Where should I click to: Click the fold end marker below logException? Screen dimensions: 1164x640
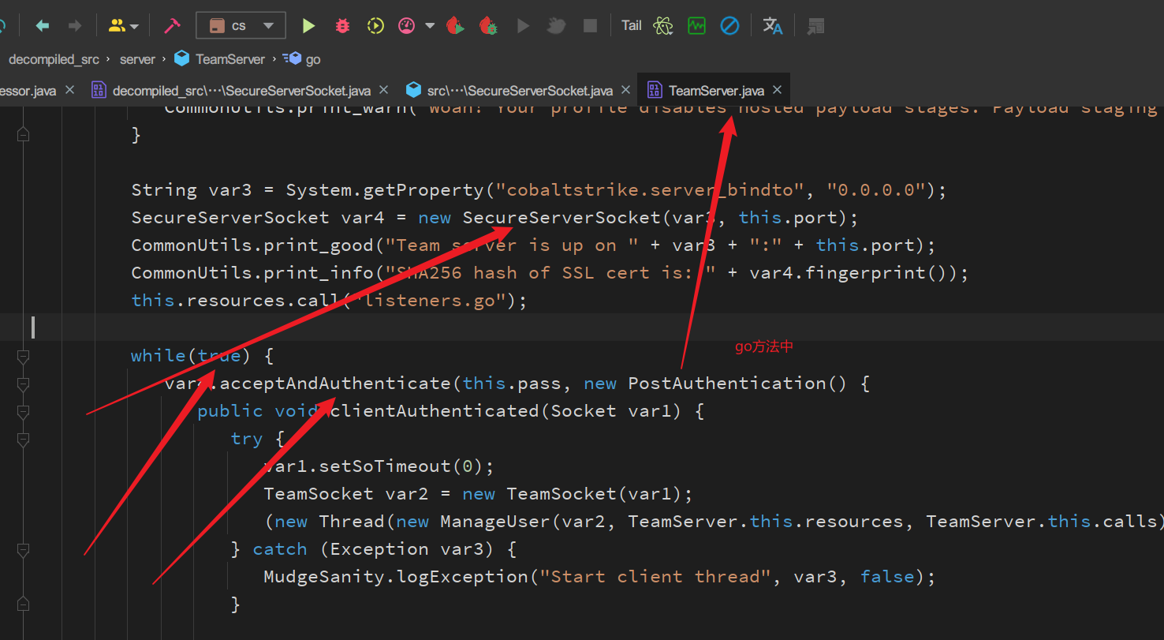pos(23,604)
